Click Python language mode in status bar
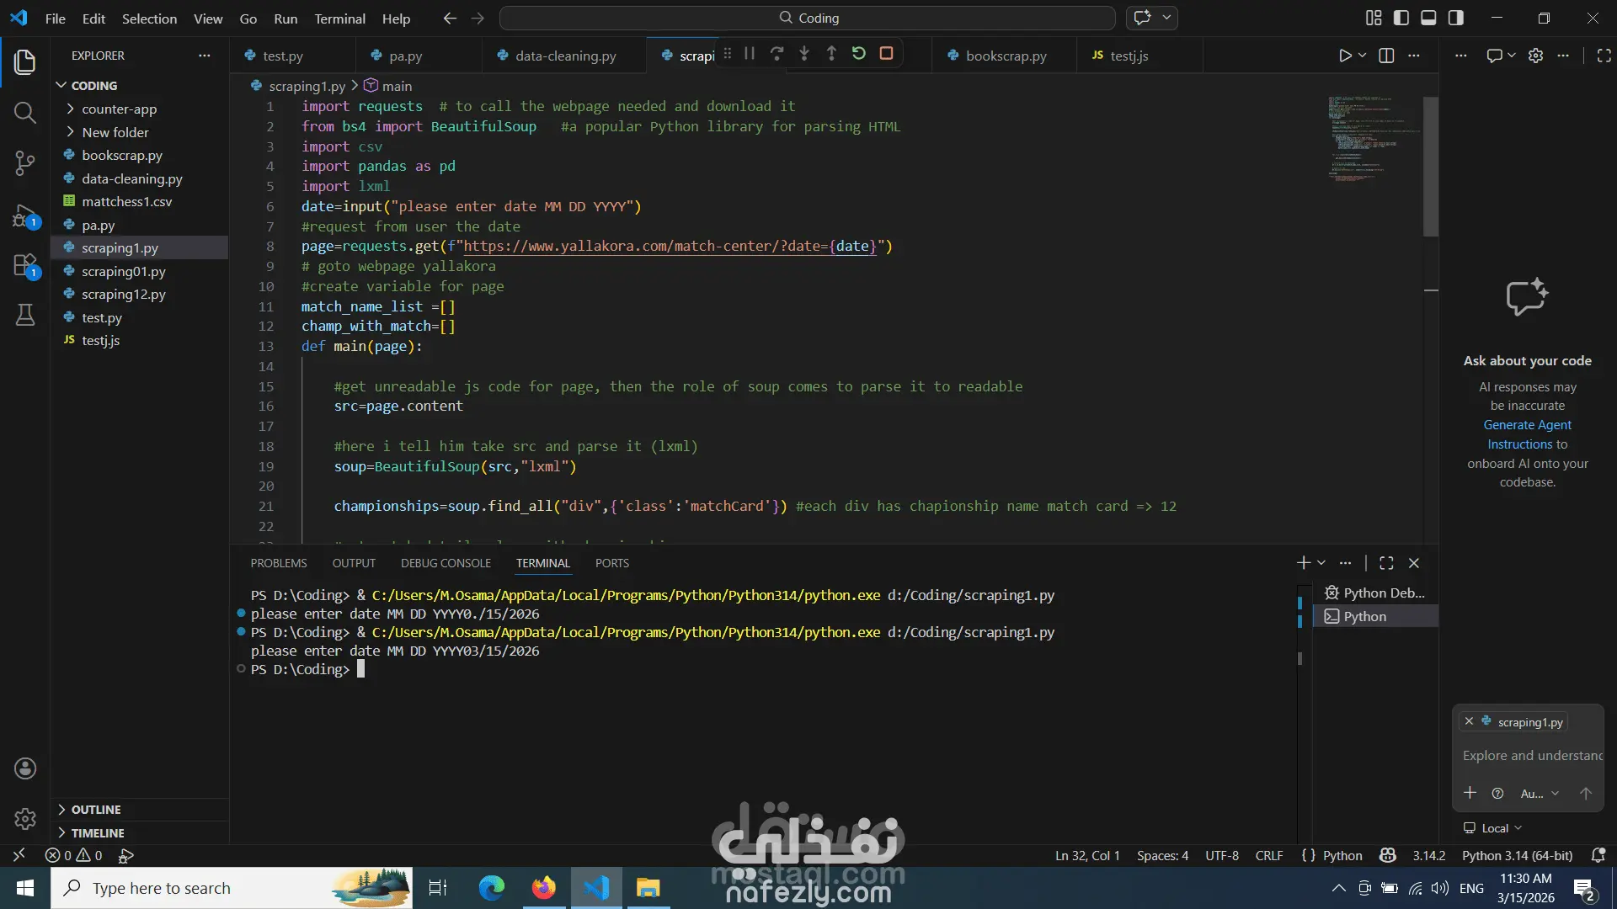The image size is (1617, 909). pyautogui.click(x=1342, y=856)
